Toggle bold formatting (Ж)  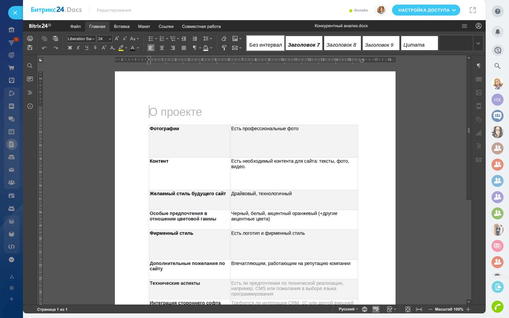(x=70, y=48)
